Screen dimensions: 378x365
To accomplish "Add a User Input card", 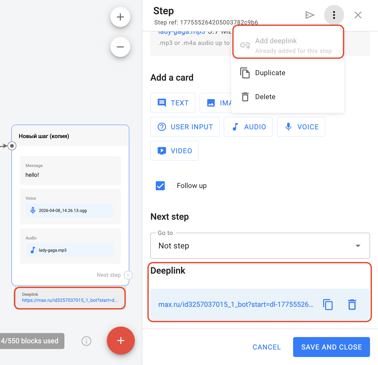I will tap(185, 127).
